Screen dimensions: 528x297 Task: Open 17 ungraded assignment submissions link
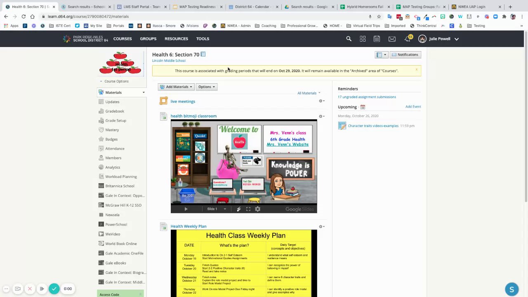click(x=367, y=97)
